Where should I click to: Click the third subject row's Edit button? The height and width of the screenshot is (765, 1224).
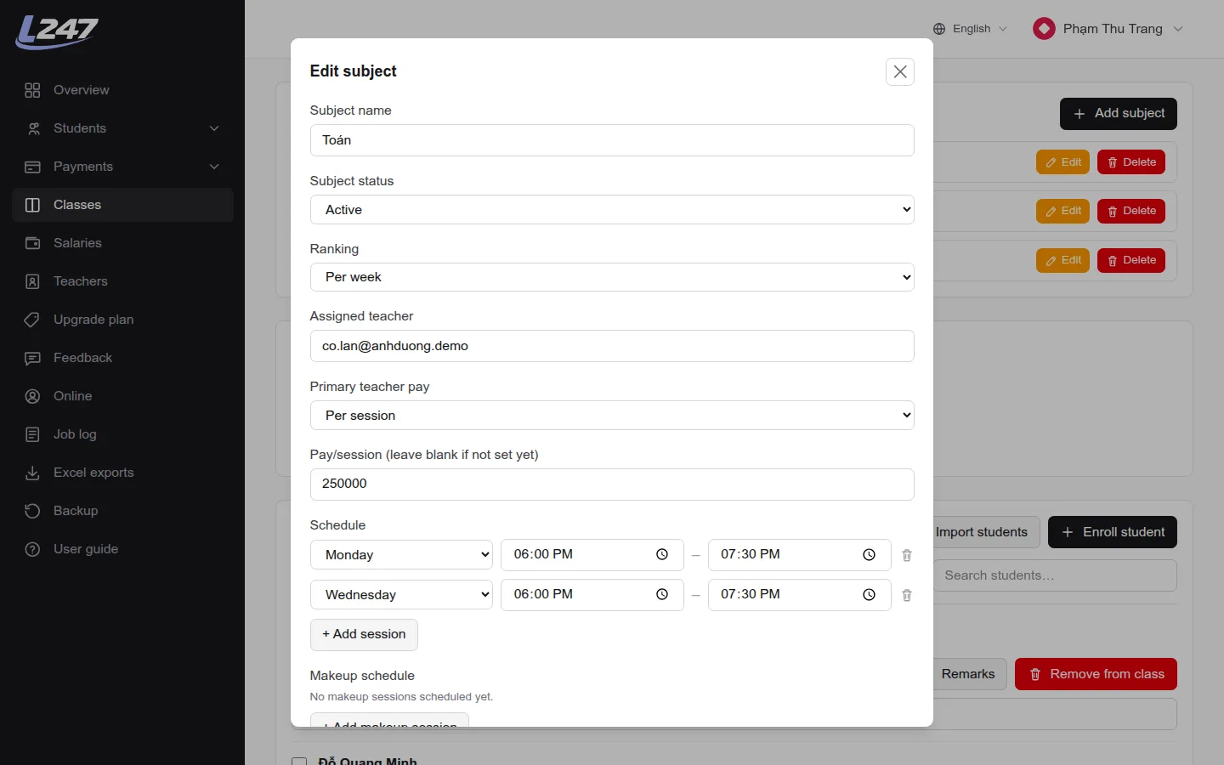(1062, 260)
